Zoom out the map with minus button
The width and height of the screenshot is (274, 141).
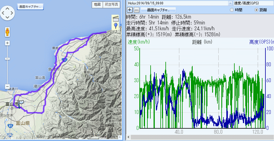(x=7, y=87)
